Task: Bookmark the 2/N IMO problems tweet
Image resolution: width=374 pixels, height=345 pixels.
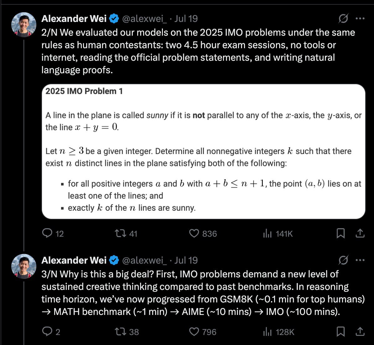Action: [x=340, y=234]
